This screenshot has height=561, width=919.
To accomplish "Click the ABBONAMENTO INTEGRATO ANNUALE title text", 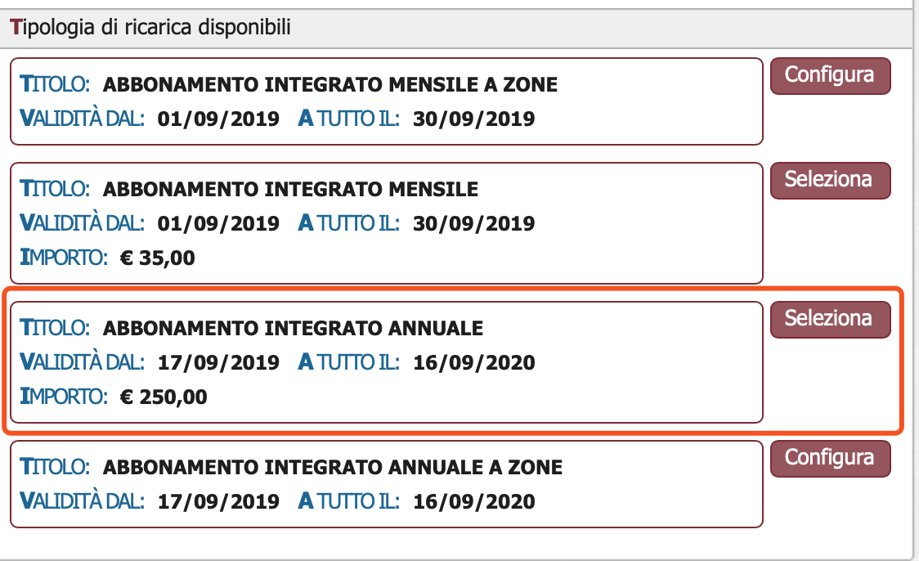I will tap(293, 328).
